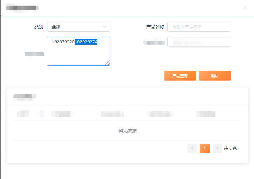Viewport: 254px width, 179px height.
Task: Click the 暂无数据 empty table message
Action: point(128,131)
